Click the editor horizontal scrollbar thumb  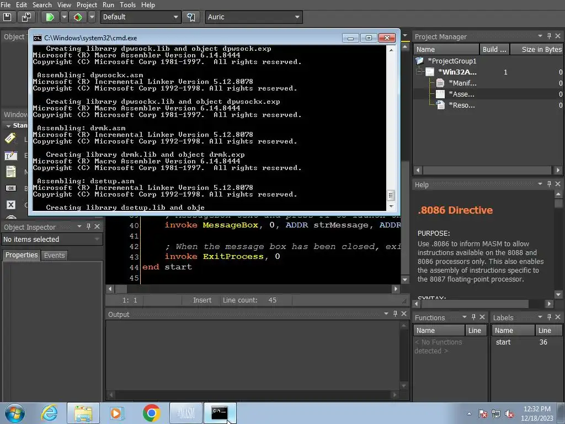(121, 289)
